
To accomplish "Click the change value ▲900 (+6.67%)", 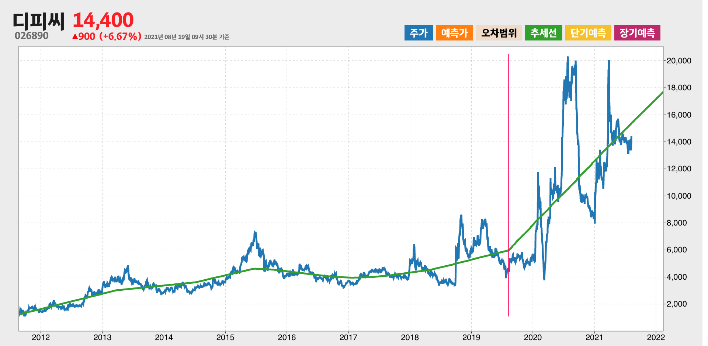I will [x=107, y=36].
